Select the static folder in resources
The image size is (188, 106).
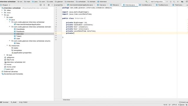[x=16, y=48]
